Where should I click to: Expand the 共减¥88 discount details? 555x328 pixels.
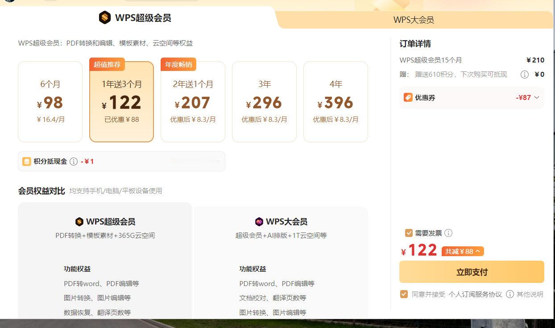(463, 251)
